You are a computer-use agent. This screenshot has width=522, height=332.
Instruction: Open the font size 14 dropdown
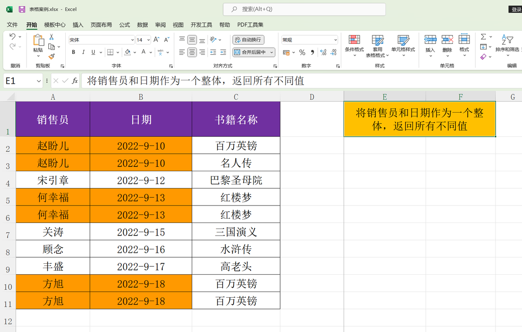(x=148, y=40)
